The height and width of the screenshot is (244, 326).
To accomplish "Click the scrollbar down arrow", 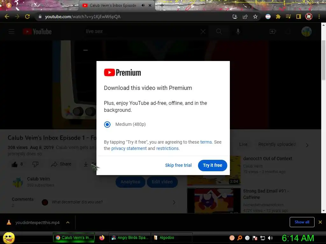I will pos(323,211).
